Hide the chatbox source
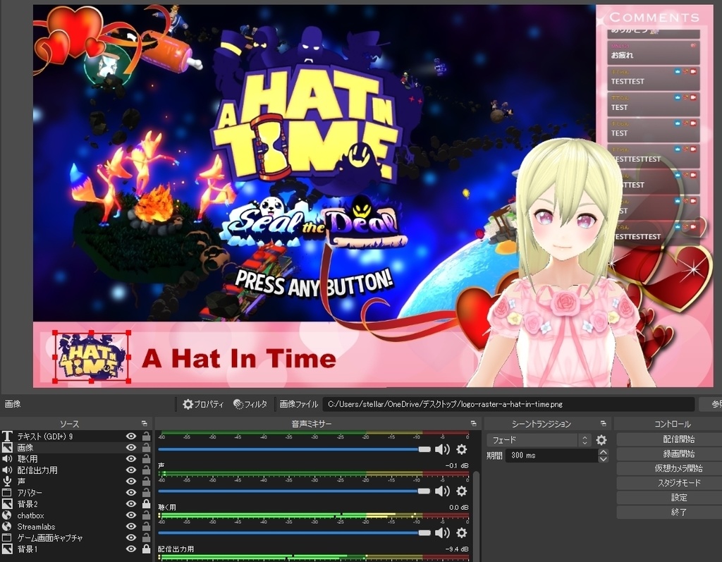Screen dimensions: 722x562 point(131,515)
